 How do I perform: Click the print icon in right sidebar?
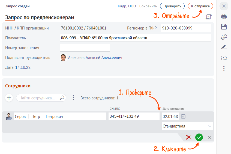click(224, 16)
